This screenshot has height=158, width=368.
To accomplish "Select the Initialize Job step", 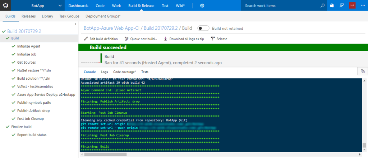I will pyautogui.click(x=27, y=54).
